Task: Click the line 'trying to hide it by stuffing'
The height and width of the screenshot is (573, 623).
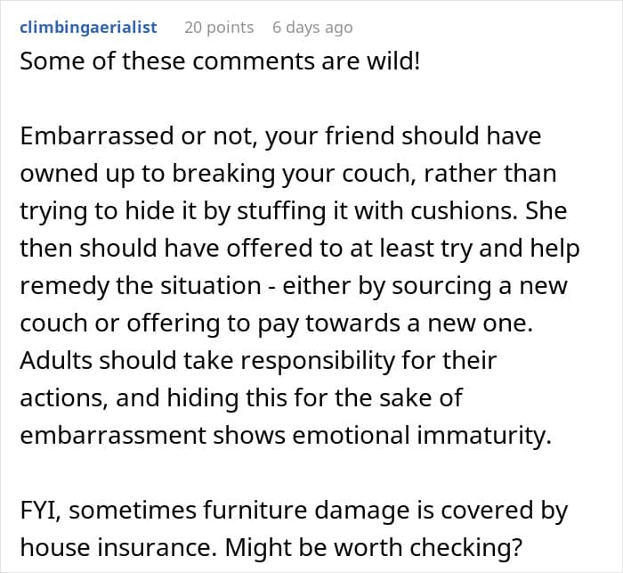Action: click(x=299, y=212)
